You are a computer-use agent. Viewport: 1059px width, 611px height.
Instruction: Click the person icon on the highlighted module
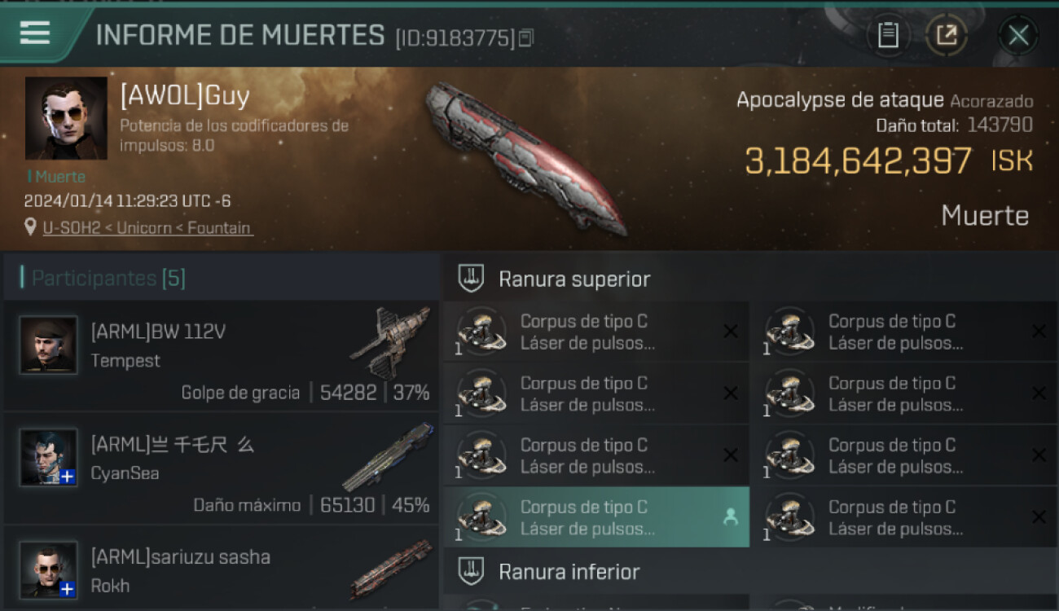click(x=731, y=516)
